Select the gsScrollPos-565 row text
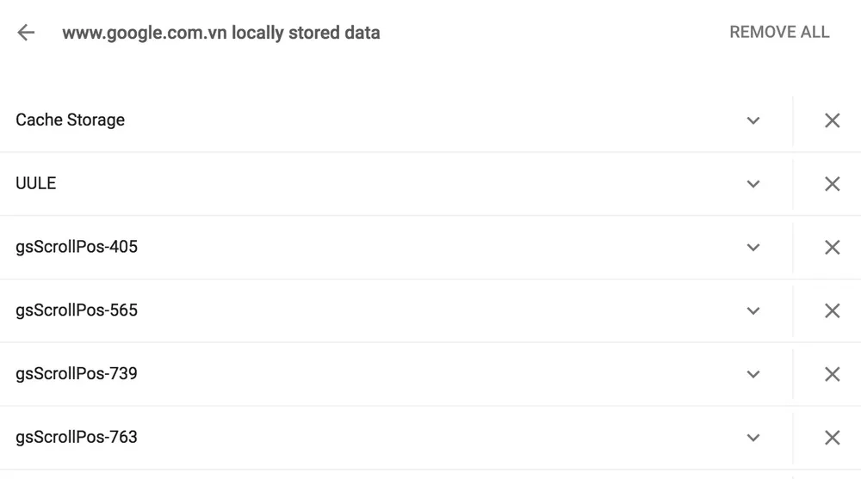861x479 pixels. (77, 310)
